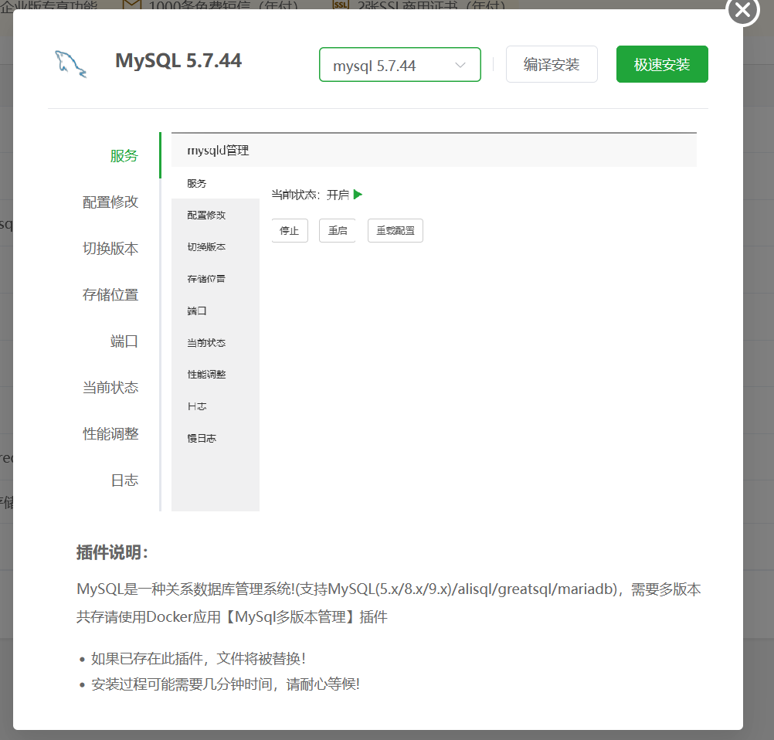The width and height of the screenshot is (774, 740).
Task: Click the MySQL 5.7.44 title
Action: pyautogui.click(x=178, y=61)
